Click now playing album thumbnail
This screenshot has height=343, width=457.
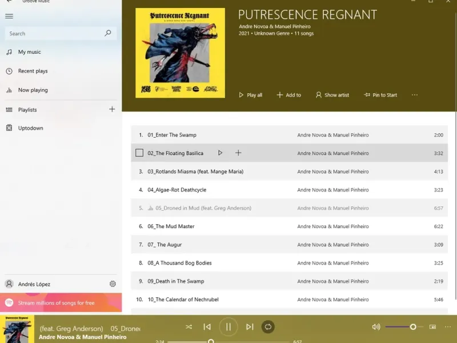click(17, 329)
